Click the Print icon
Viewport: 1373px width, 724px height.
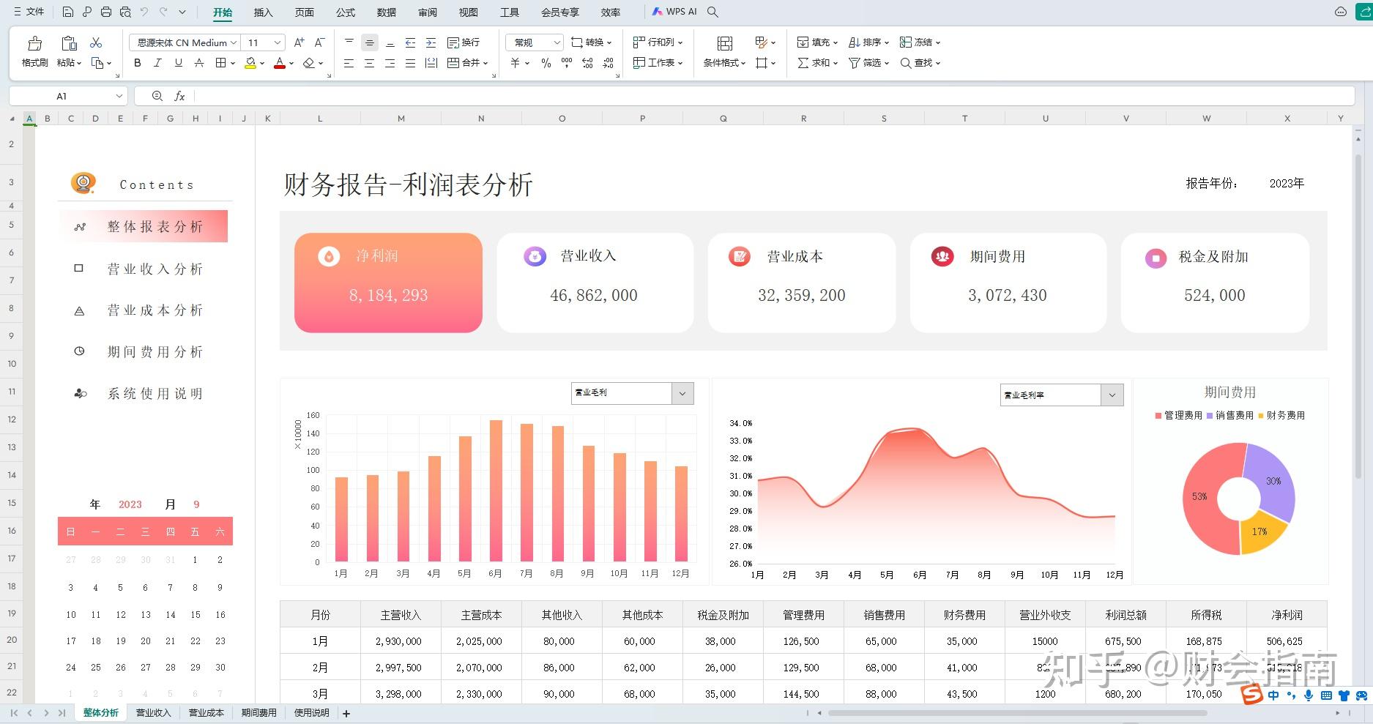tap(106, 12)
